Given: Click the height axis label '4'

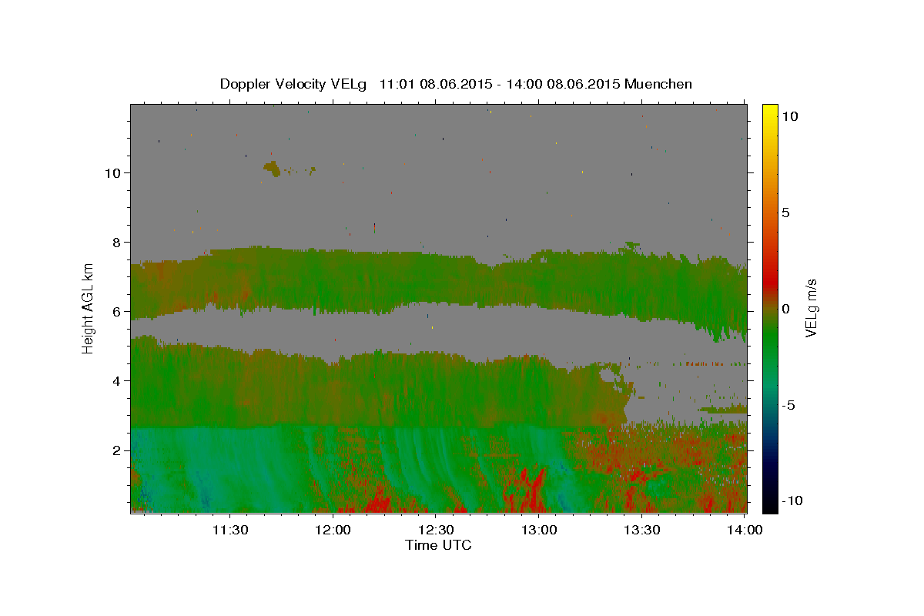Looking at the screenshot, I should coord(115,380).
